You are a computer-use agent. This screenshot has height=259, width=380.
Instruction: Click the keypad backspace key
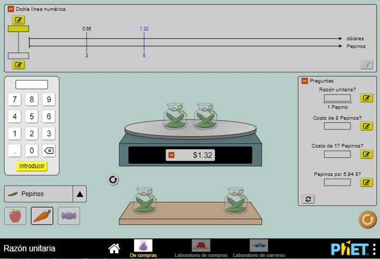pos(49,151)
